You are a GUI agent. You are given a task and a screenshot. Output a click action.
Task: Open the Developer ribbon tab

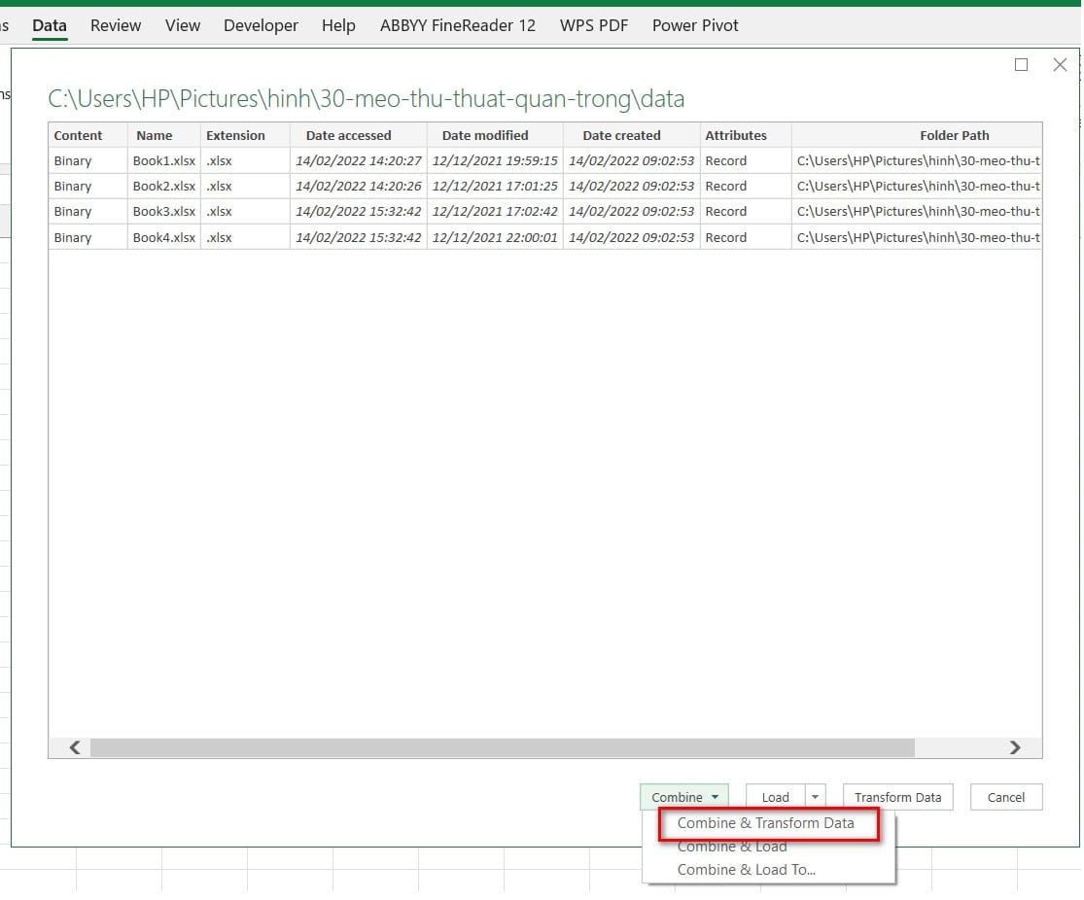[x=261, y=25]
